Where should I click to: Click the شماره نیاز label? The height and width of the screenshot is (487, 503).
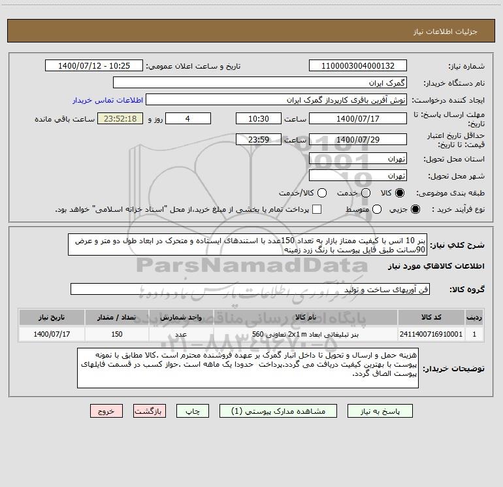466,66
